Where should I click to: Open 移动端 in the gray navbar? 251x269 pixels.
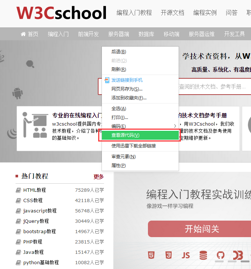tap(172, 34)
